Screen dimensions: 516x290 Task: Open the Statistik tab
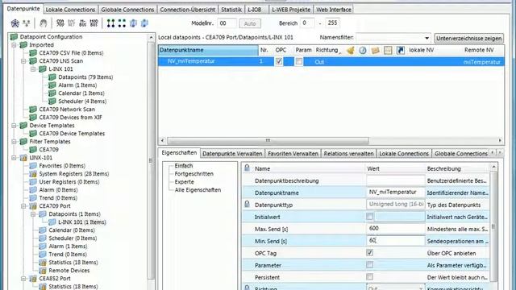point(231,10)
